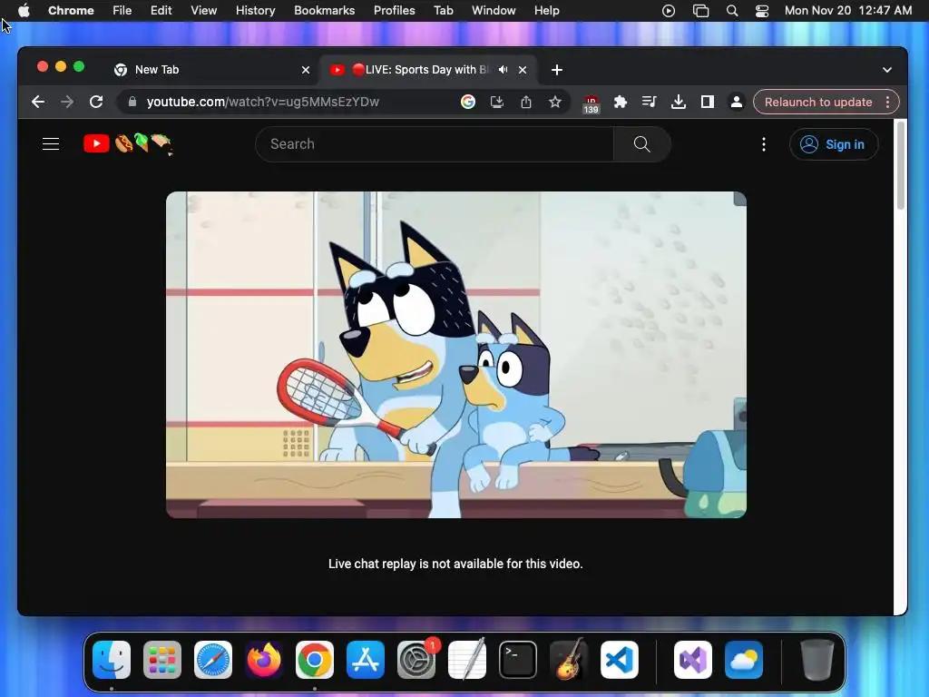The width and height of the screenshot is (929, 697).
Task: Click the URL address bar text
Action: 262,102
